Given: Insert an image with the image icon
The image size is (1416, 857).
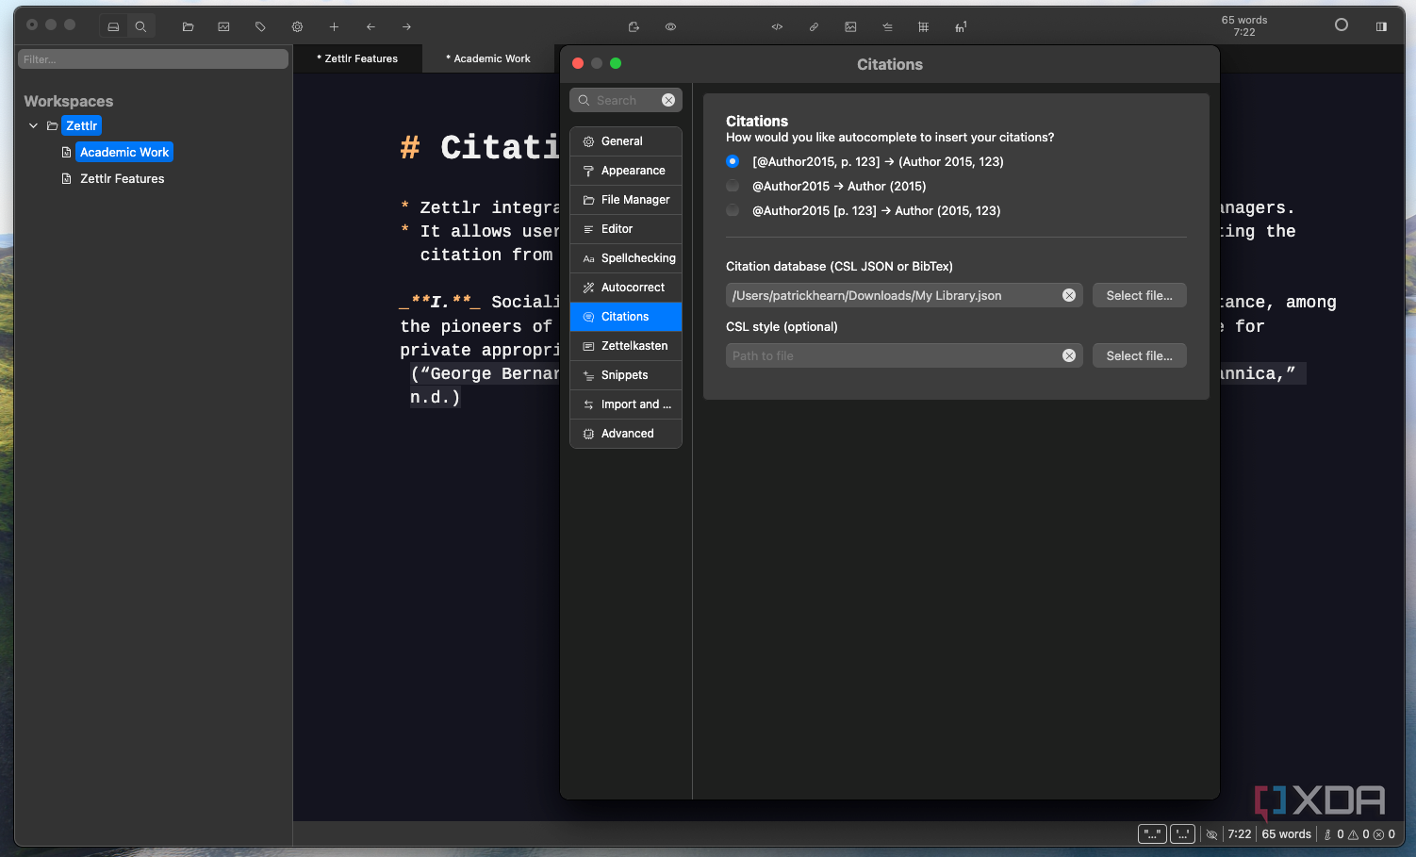Looking at the screenshot, I should pos(850,27).
